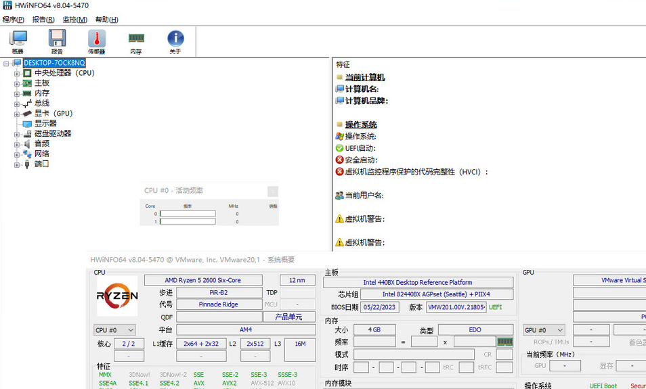This screenshot has height=389, width=646.
Task: Click the 当前用户名 users icon
Action: pos(339,196)
